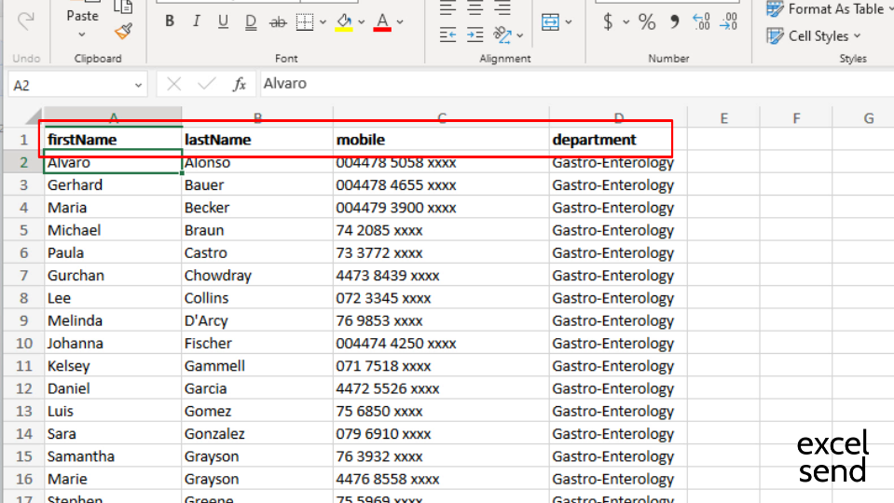Cancel formula bar entry
Image resolution: width=894 pixels, height=503 pixels.
[174, 85]
